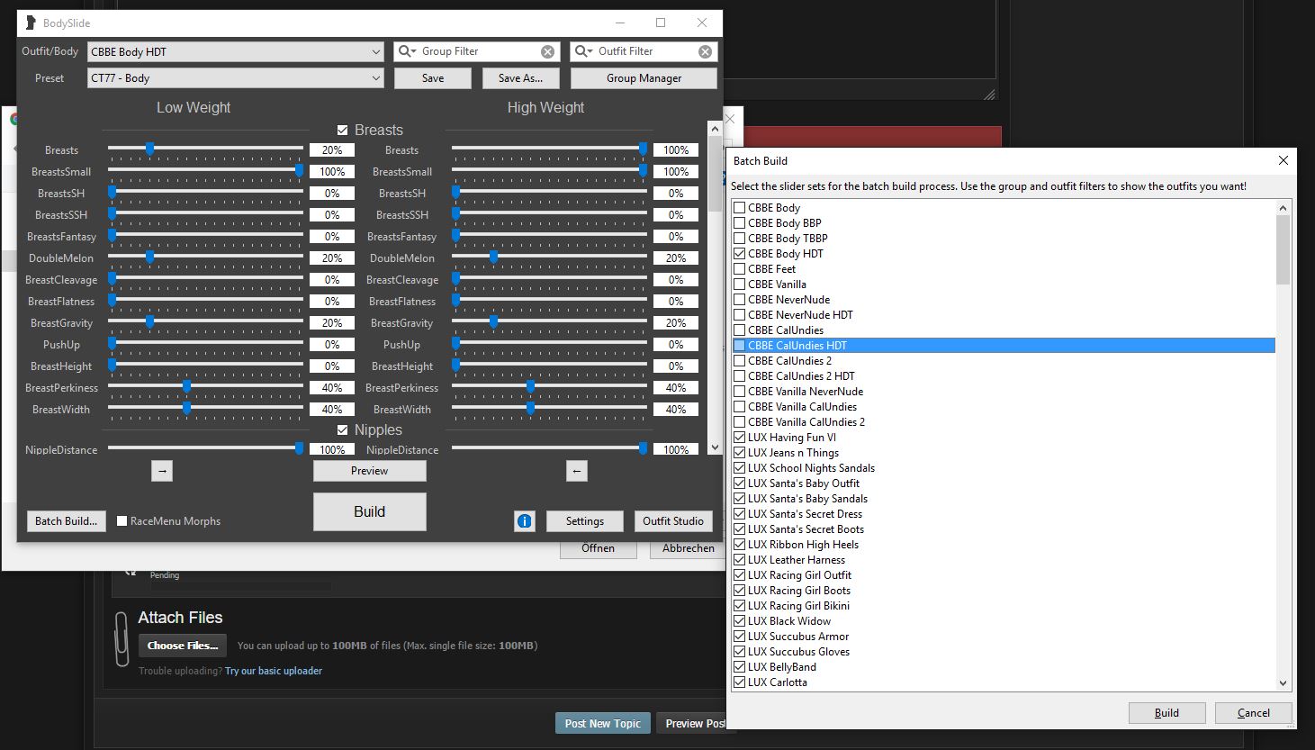Click high weight BreastsSmall 100% value field

pos(676,172)
